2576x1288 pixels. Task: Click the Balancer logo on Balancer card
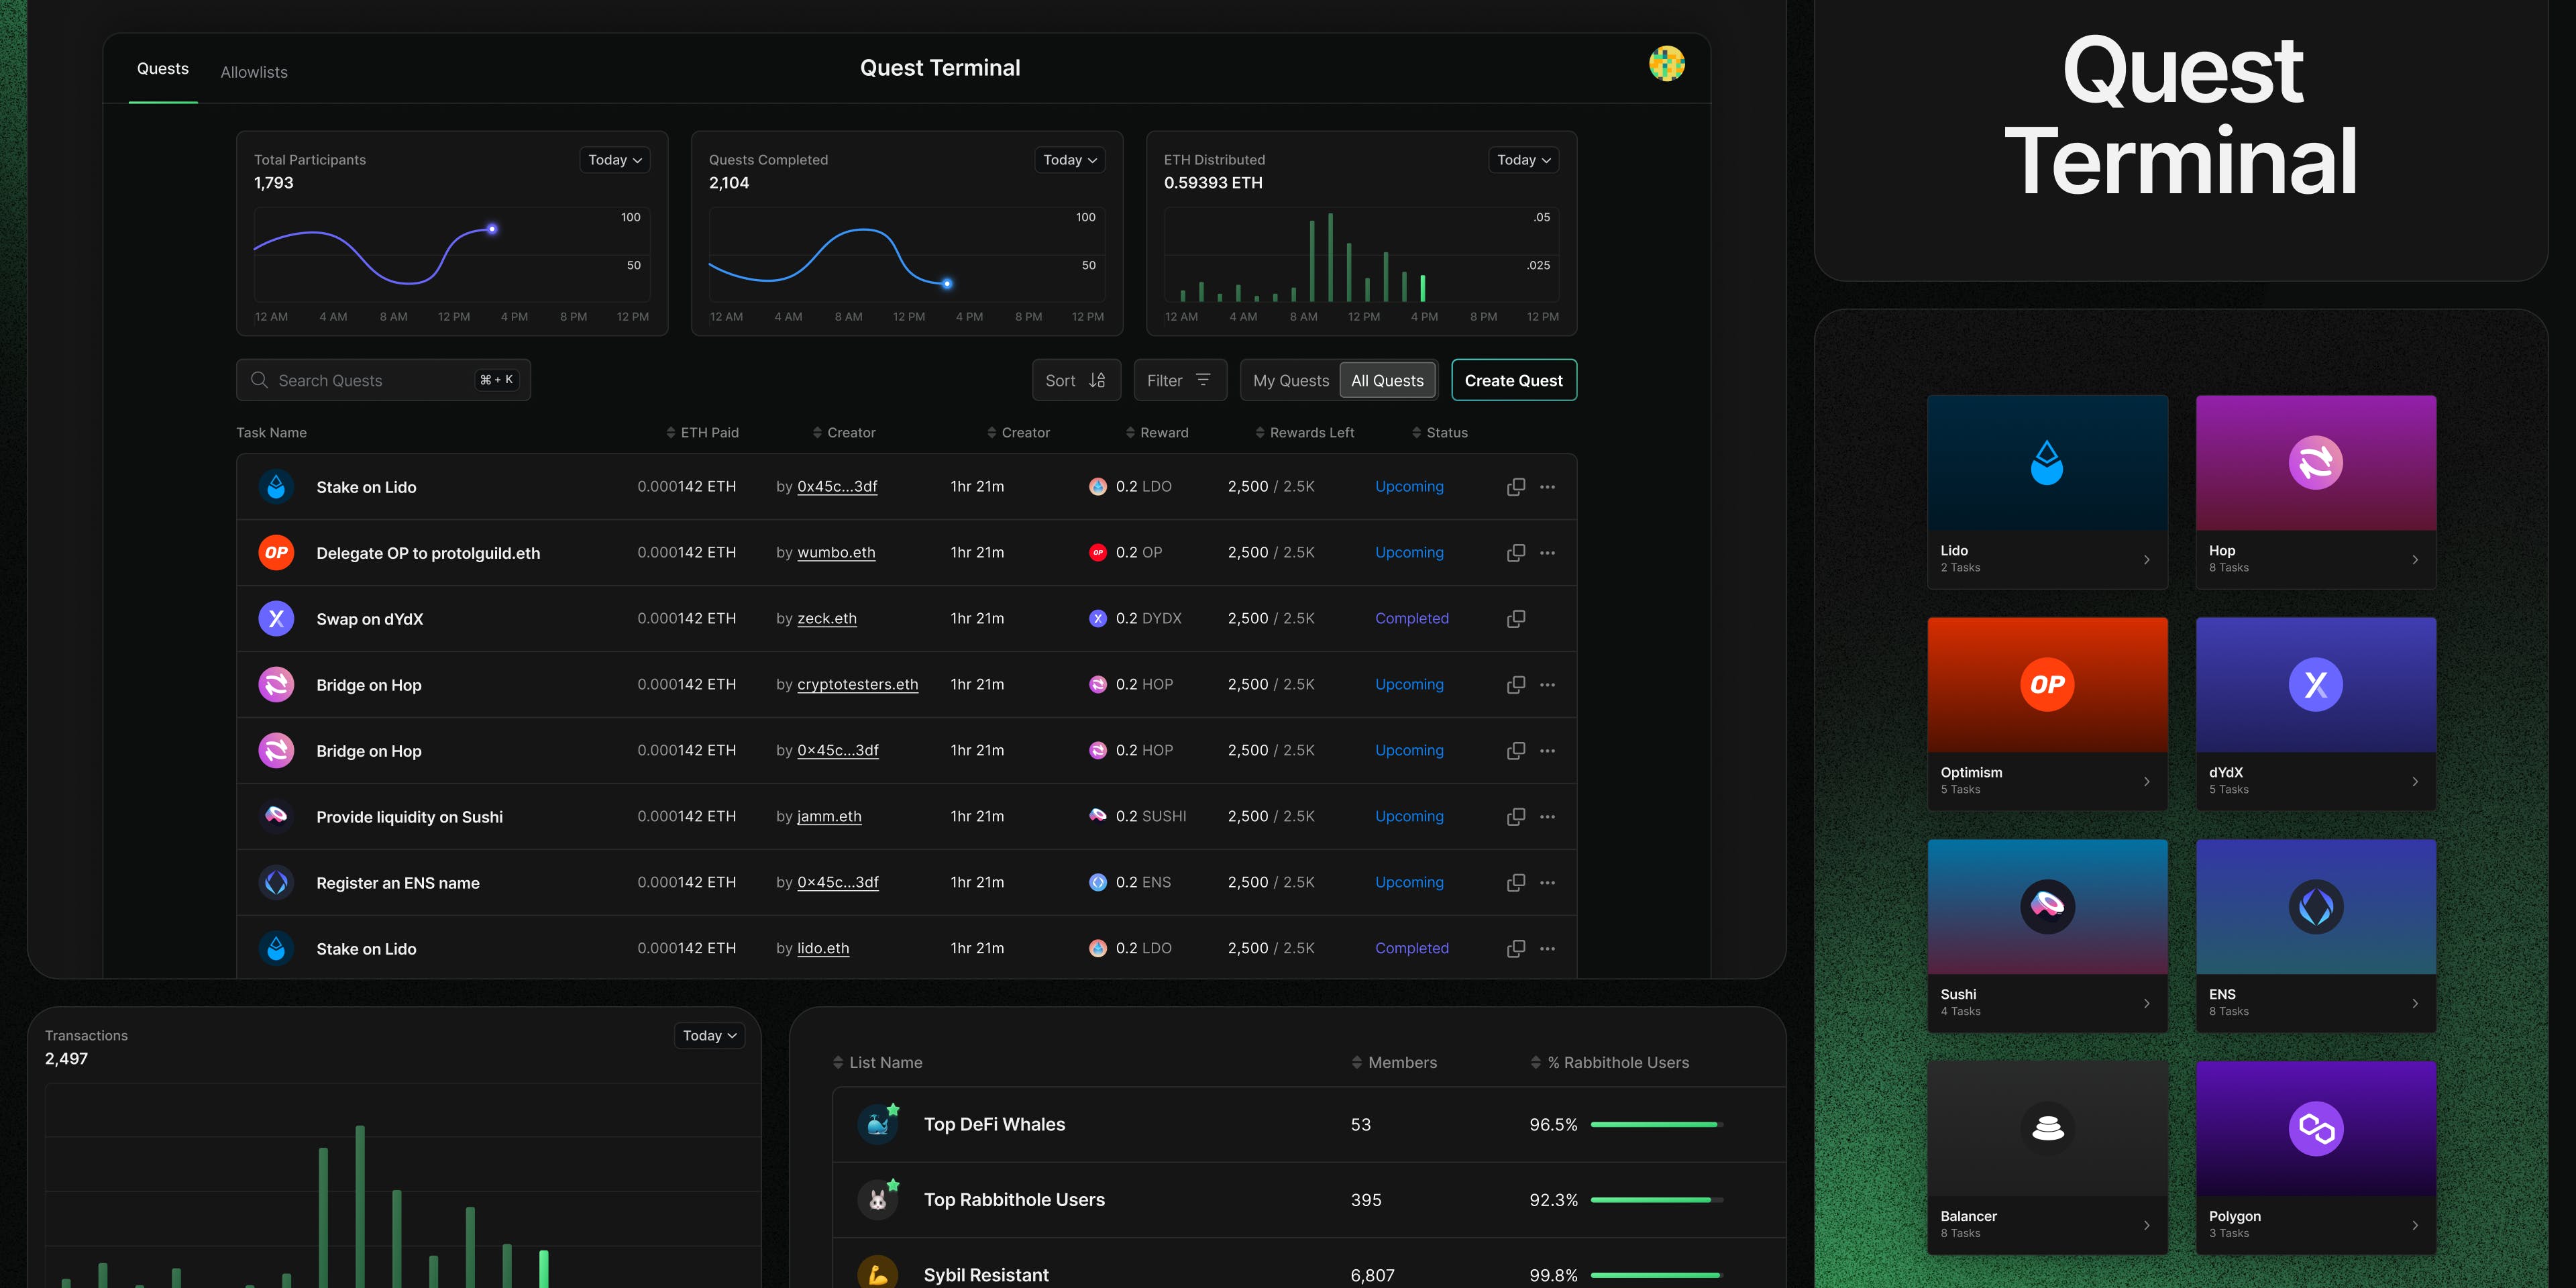[x=2047, y=1129]
